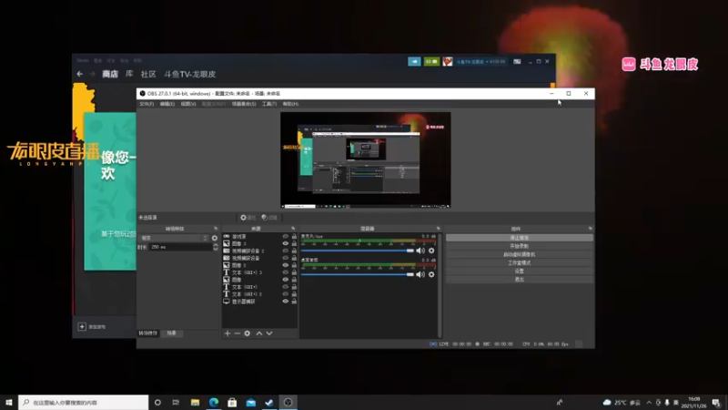Image resolution: width=728 pixels, height=410 pixels.
Task: Float the 混音器 dock panel
Action: (438, 229)
